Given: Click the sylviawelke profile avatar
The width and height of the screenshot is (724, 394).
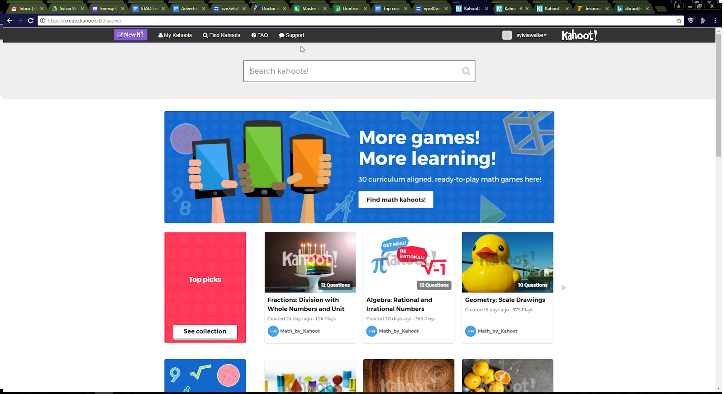Looking at the screenshot, I should click(x=507, y=35).
